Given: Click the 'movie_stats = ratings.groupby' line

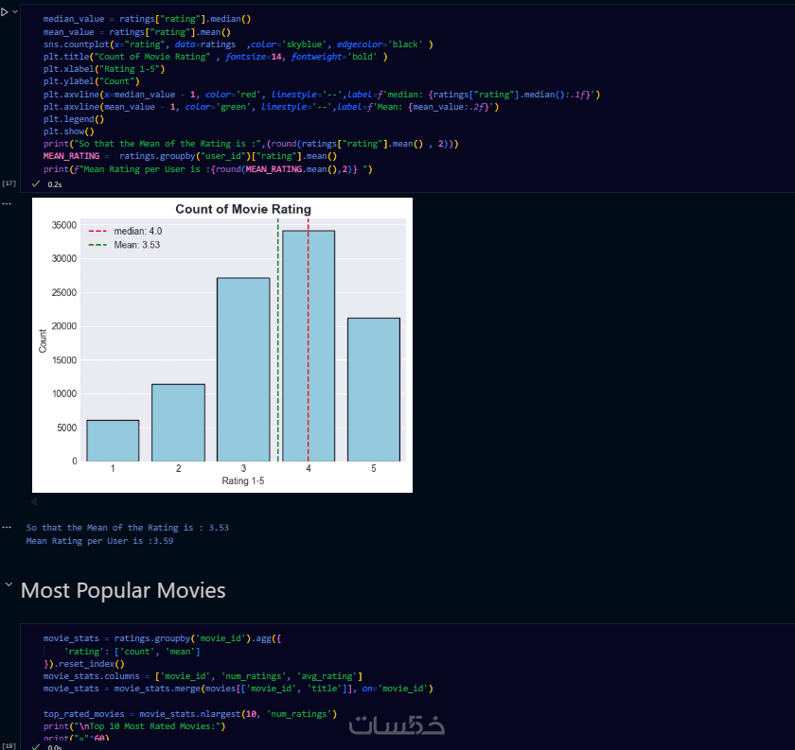Looking at the screenshot, I should pyautogui.click(x=162, y=638).
